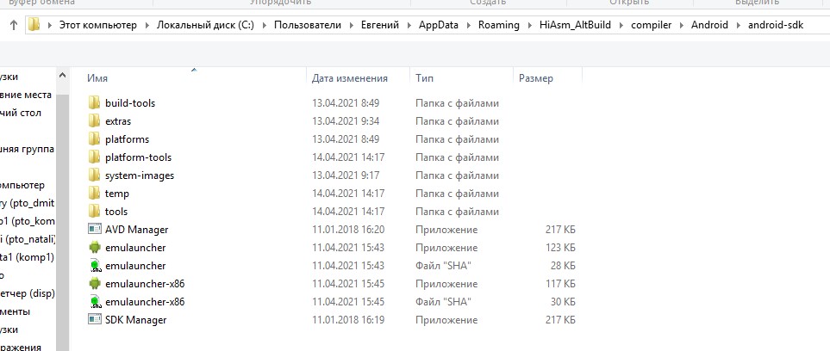The width and height of the screenshot is (830, 351).
Task: Click android-sdk breadcrumb segment
Action: (x=776, y=25)
